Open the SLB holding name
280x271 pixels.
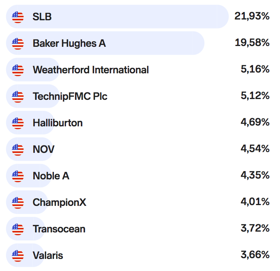(42, 17)
